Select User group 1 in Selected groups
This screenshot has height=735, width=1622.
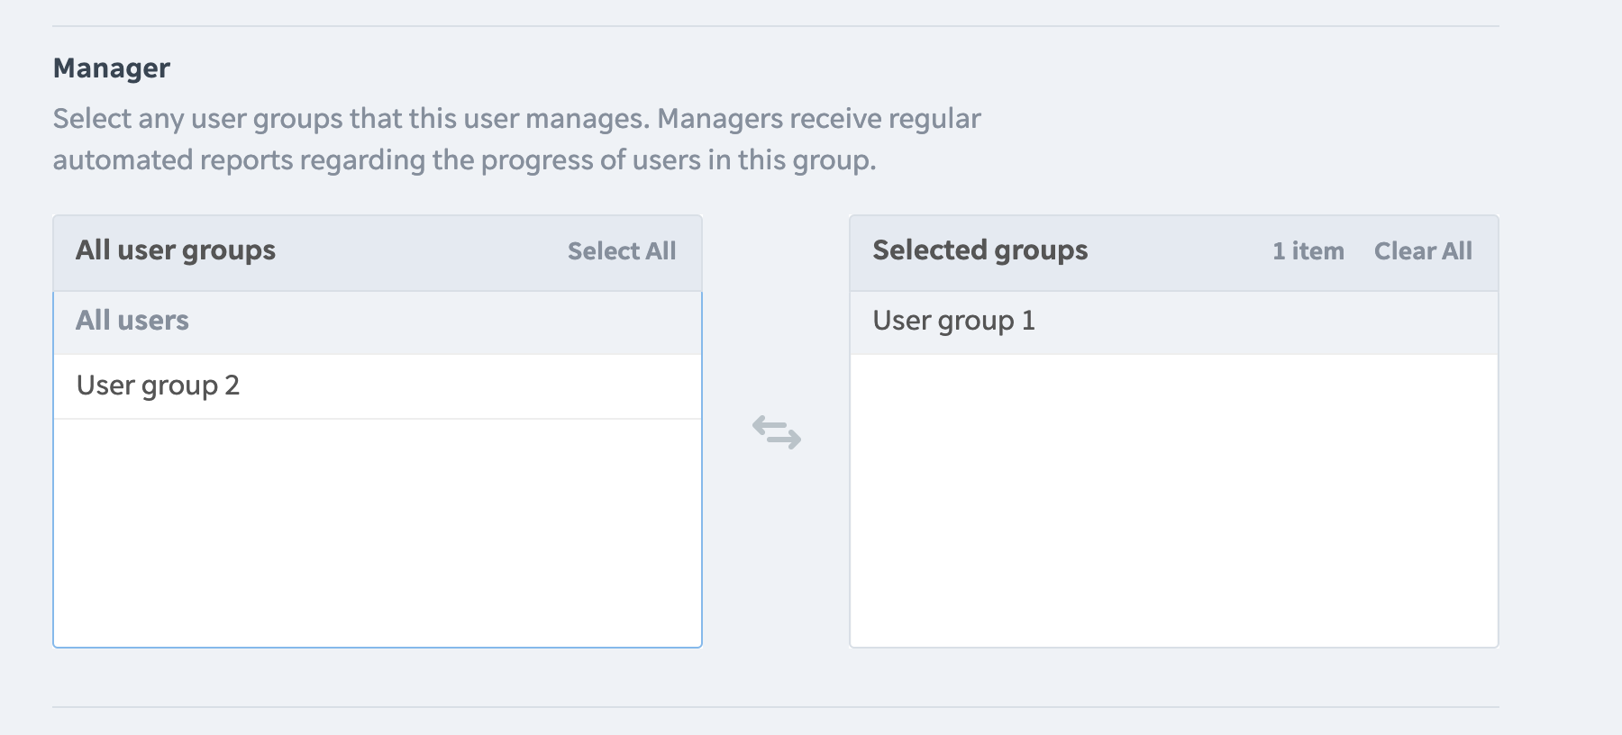pyautogui.click(x=1174, y=322)
